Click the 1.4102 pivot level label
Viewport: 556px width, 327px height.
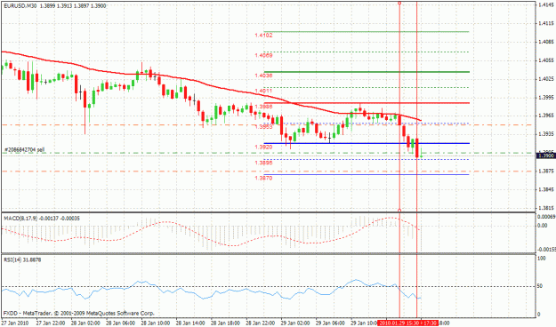(263, 35)
